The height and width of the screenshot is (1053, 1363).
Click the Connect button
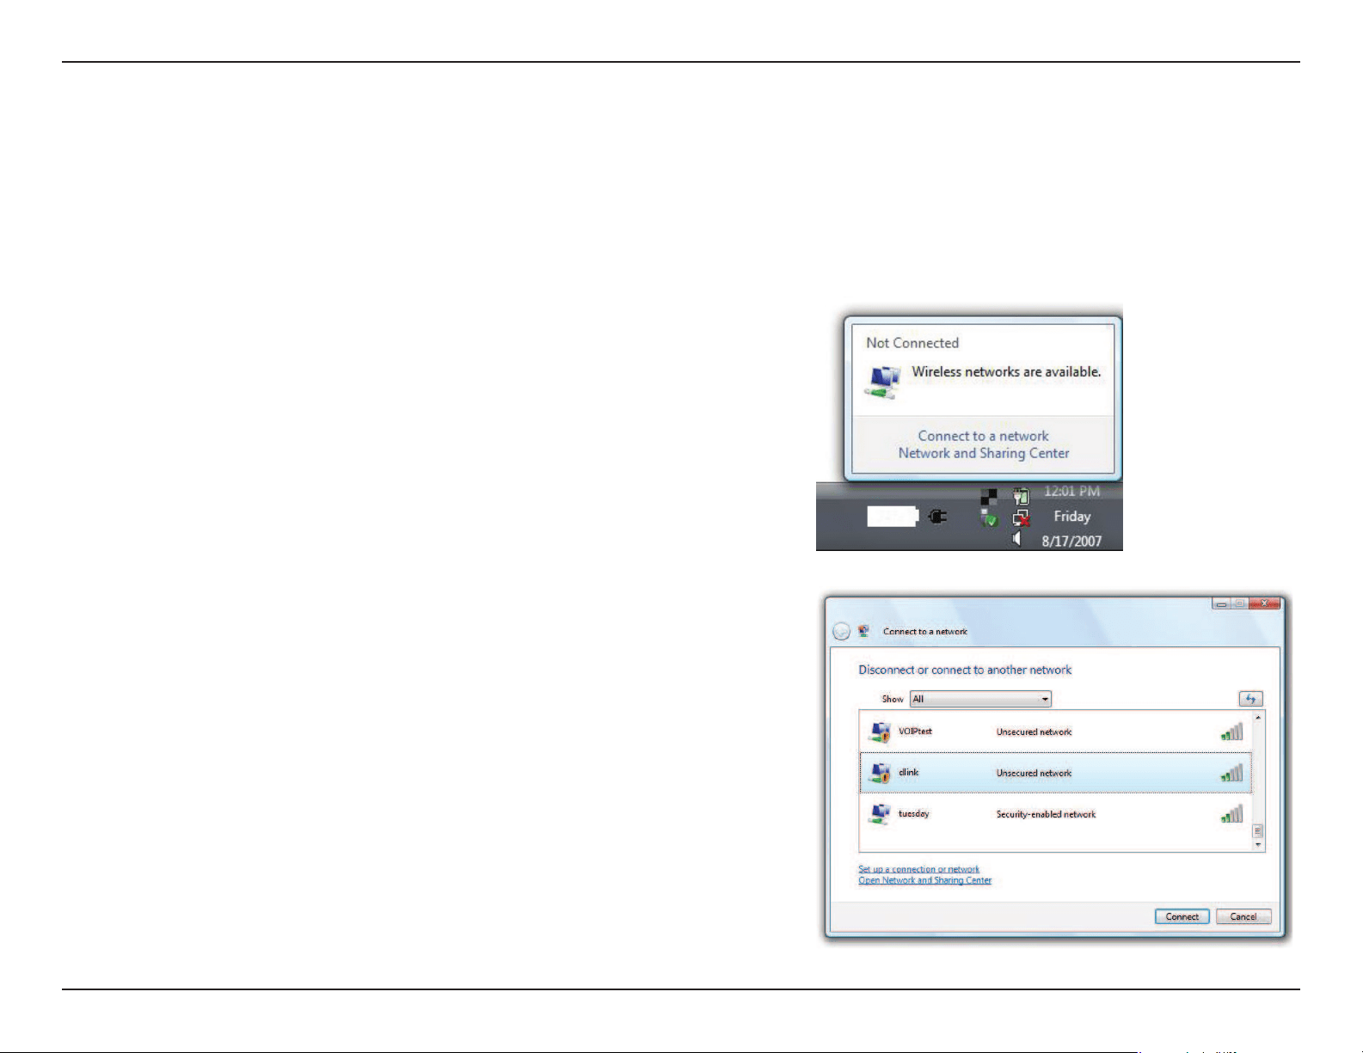[x=1182, y=916]
